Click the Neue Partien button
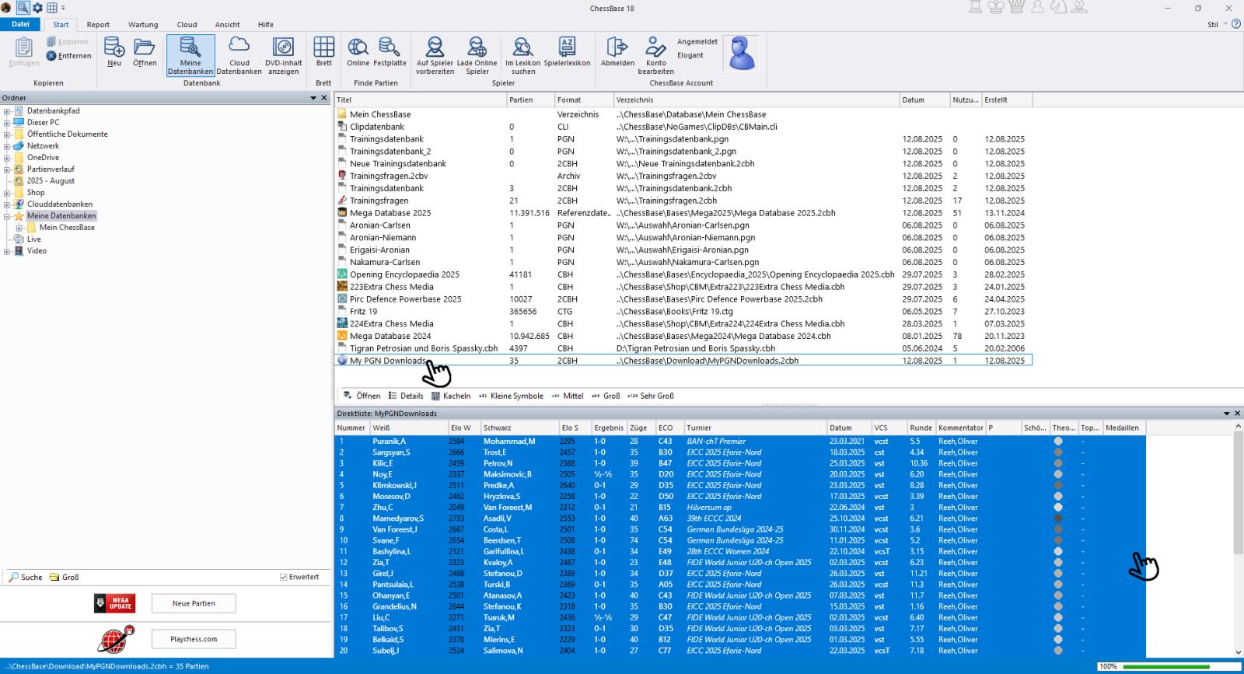The width and height of the screenshot is (1244, 674). (194, 603)
